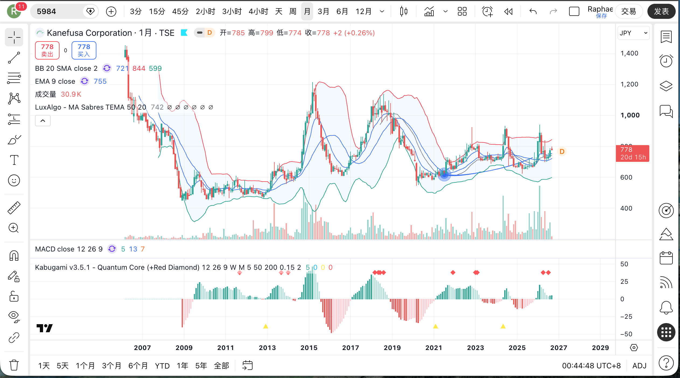Click the 交易 trade button
The image size is (680, 378).
(x=629, y=11)
